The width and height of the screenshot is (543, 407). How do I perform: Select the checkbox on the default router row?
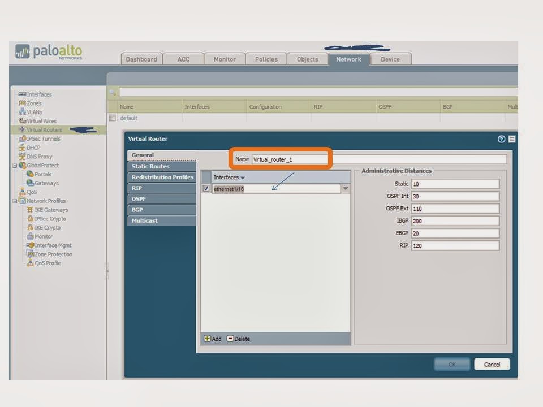[111, 118]
